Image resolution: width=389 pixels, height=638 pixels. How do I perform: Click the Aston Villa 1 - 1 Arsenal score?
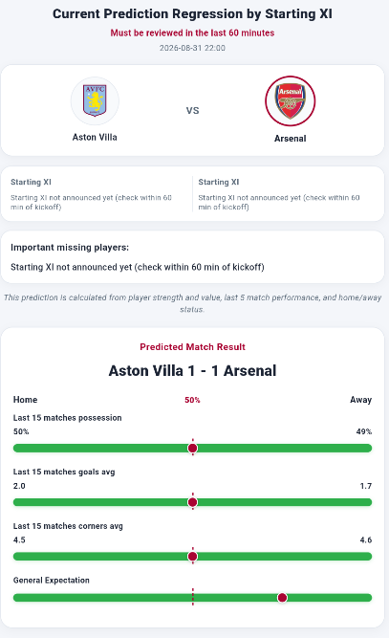point(193,371)
